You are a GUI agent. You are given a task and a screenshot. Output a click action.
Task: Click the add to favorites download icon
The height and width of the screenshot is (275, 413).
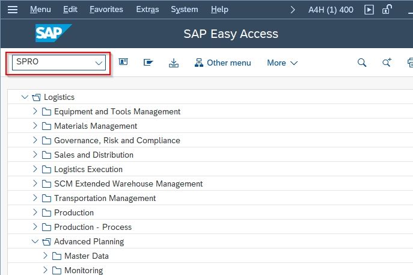coord(174,63)
